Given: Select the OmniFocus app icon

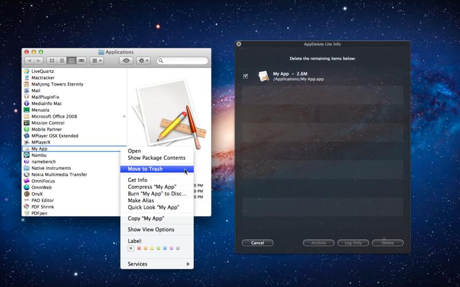Looking at the screenshot, I should [x=26, y=181].
